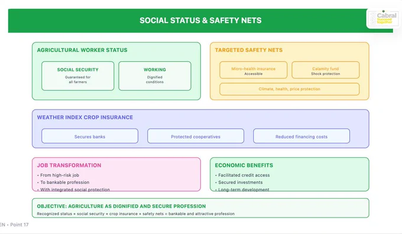Image resolution: width=402 pixels, height=234 pixels.
Task: Select 'Guaranteed for all farmers' text
Action: [77, 80]
